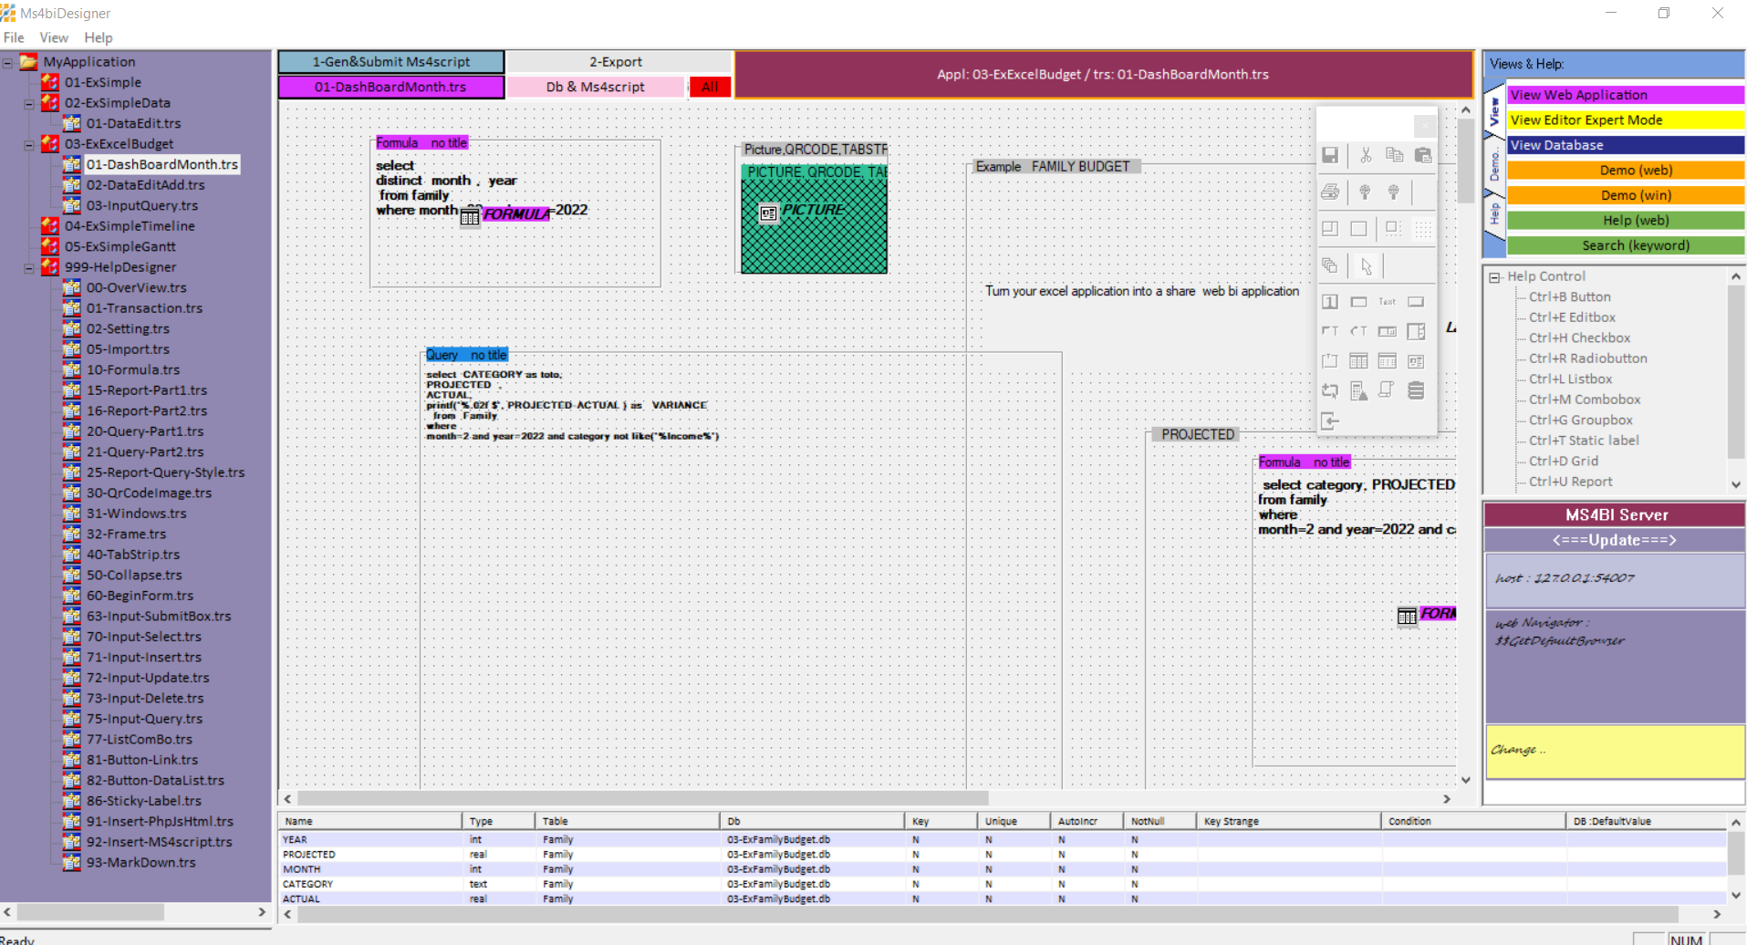The width and height of the screenshot is (1747, 945).
Task: Select 10-Formula.trs in the project tree
Action: coord(133,369)
